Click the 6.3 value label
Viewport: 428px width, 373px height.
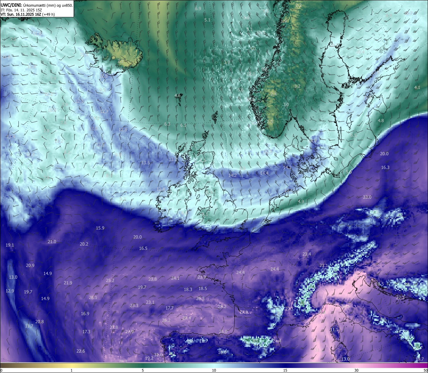click(167, 124)
